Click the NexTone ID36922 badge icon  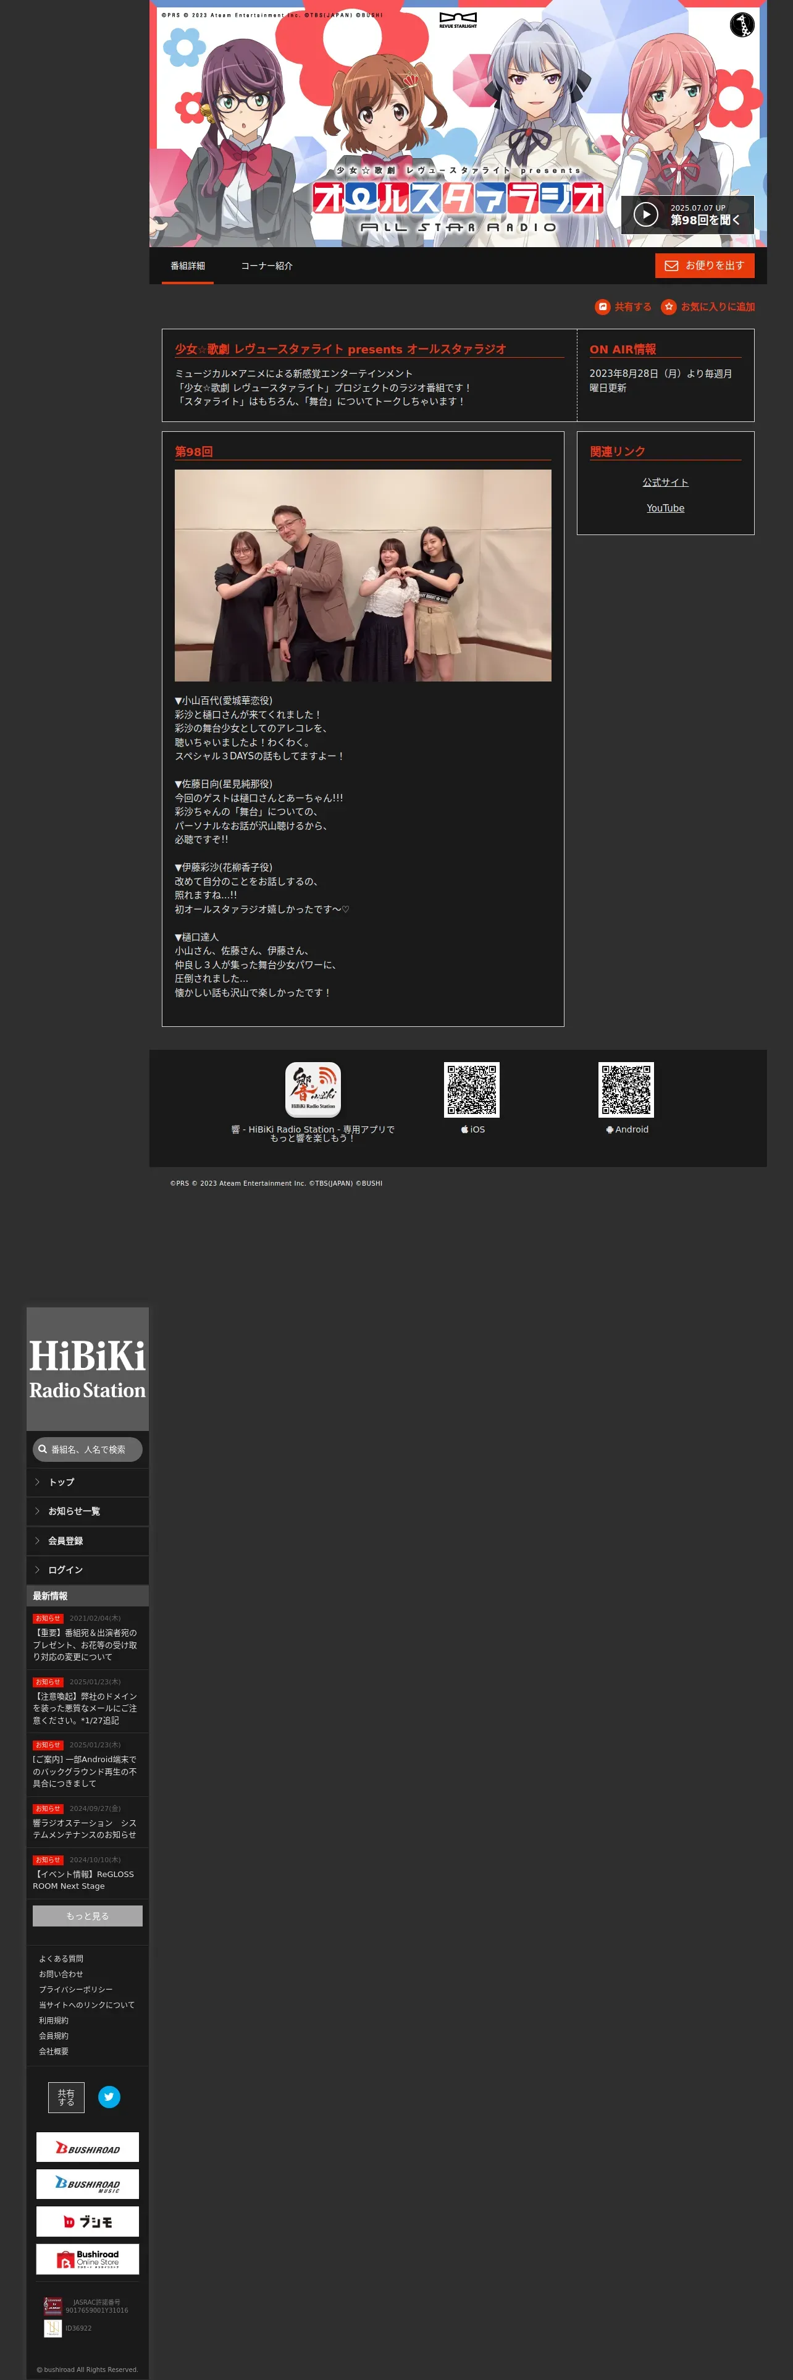(52, 2328)
